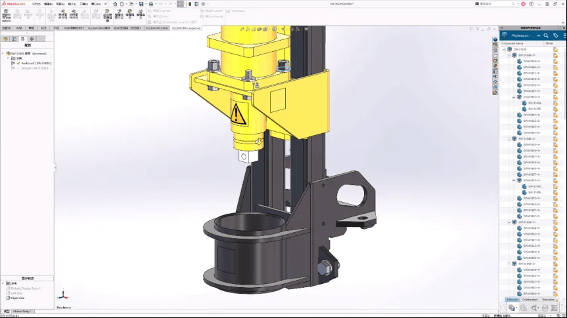Viewport: 567px width, 318px height.
Task: Click the 3DEXPERIENCE compass icon
Action: click(x=505, y=35)
